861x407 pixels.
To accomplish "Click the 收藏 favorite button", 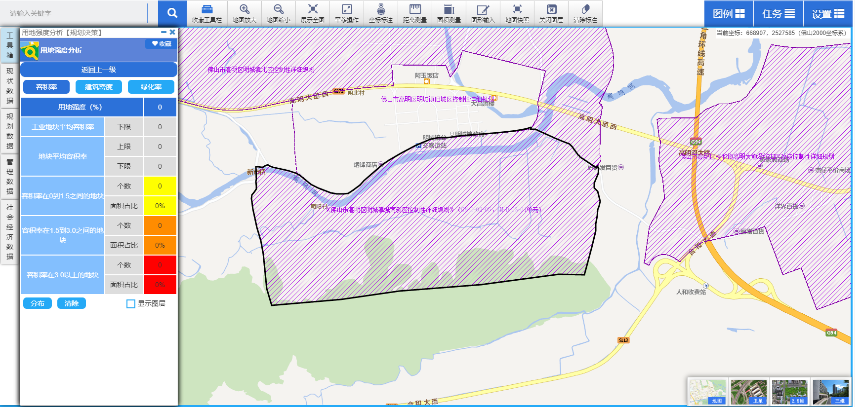I will [x=162, y=44].
